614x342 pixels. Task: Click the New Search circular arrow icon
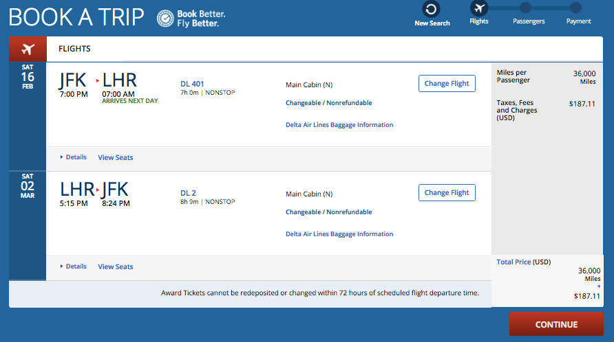click(432, 9)
